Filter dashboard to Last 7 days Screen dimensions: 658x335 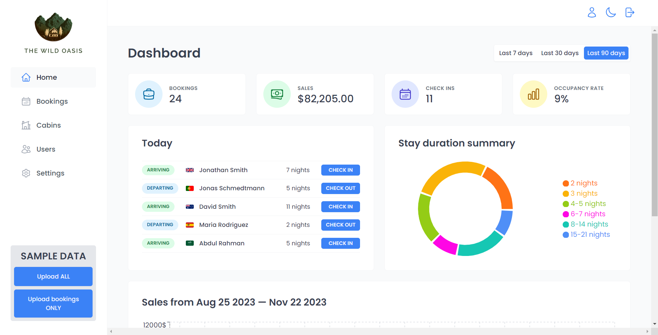pyautogui.click(x=516, y=53)
